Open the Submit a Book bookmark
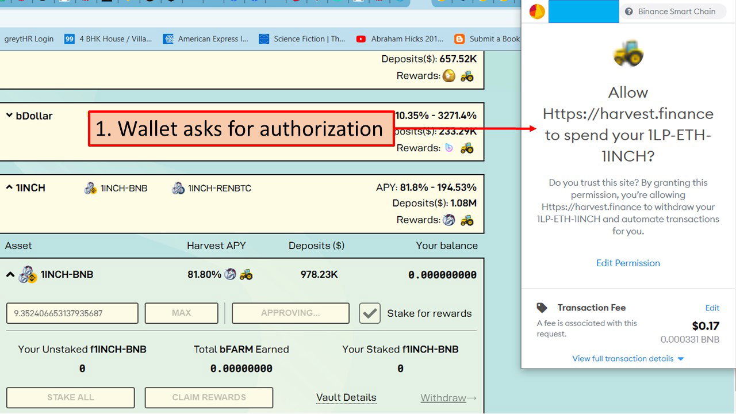 pyautogui.click(x=487, y=39)
